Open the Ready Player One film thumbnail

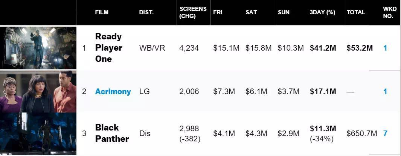38,48
